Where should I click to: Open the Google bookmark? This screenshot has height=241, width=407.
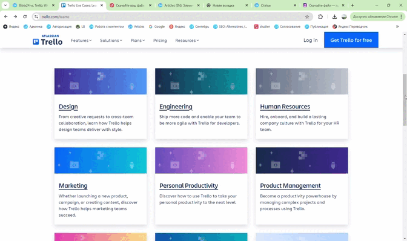click(157, 27)
